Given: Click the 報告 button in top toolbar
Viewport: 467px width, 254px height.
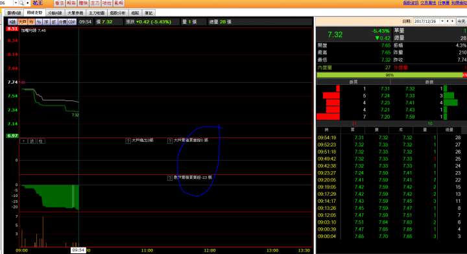Looking at the screenshot, I should click(71, 3).
